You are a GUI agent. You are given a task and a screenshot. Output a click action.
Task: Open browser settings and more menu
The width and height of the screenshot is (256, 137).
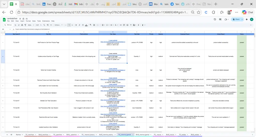coord(237,12)
